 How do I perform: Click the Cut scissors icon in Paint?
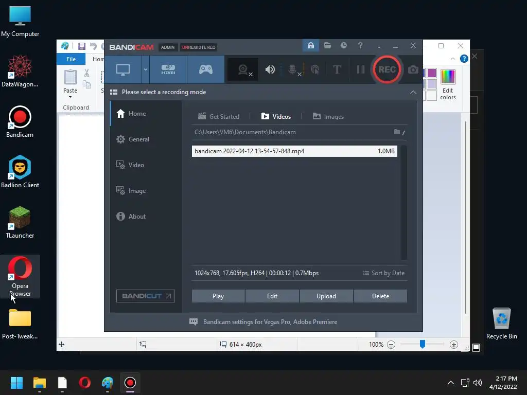point(86,73)
